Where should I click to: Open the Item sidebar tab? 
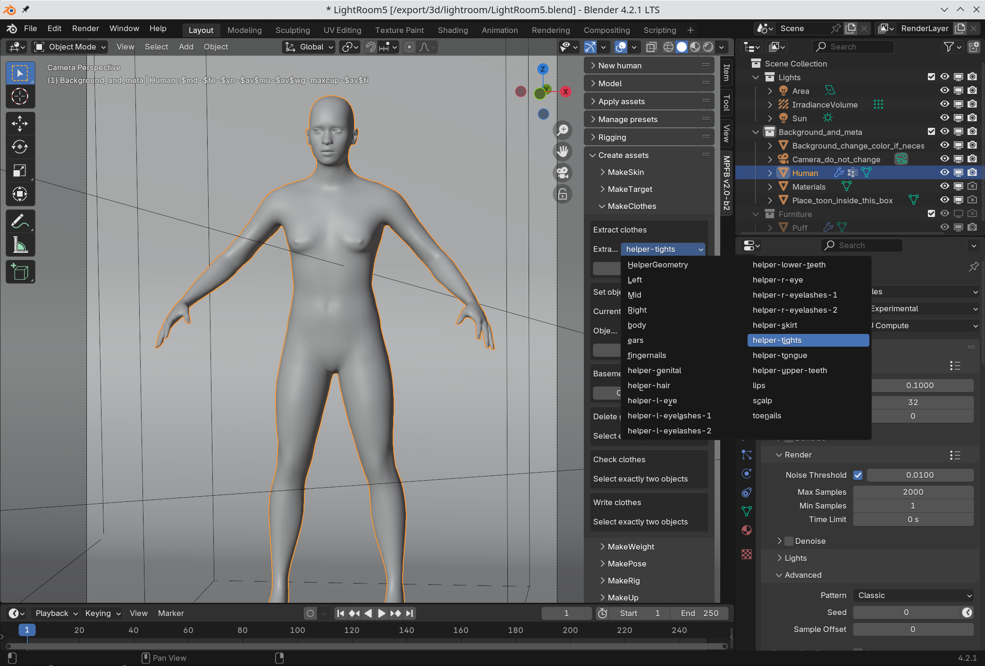pyautogui.click(x=727, y=72)
